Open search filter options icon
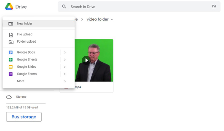 click(x=214, y=7)
